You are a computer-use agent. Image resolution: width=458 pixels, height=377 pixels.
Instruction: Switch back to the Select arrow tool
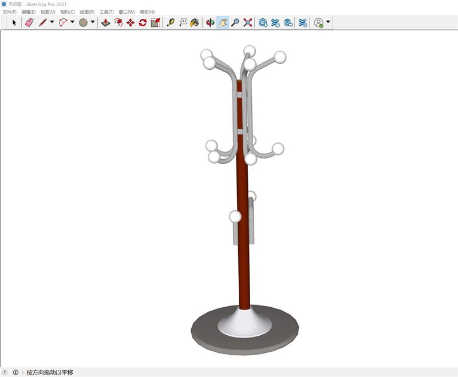(14, 23)
